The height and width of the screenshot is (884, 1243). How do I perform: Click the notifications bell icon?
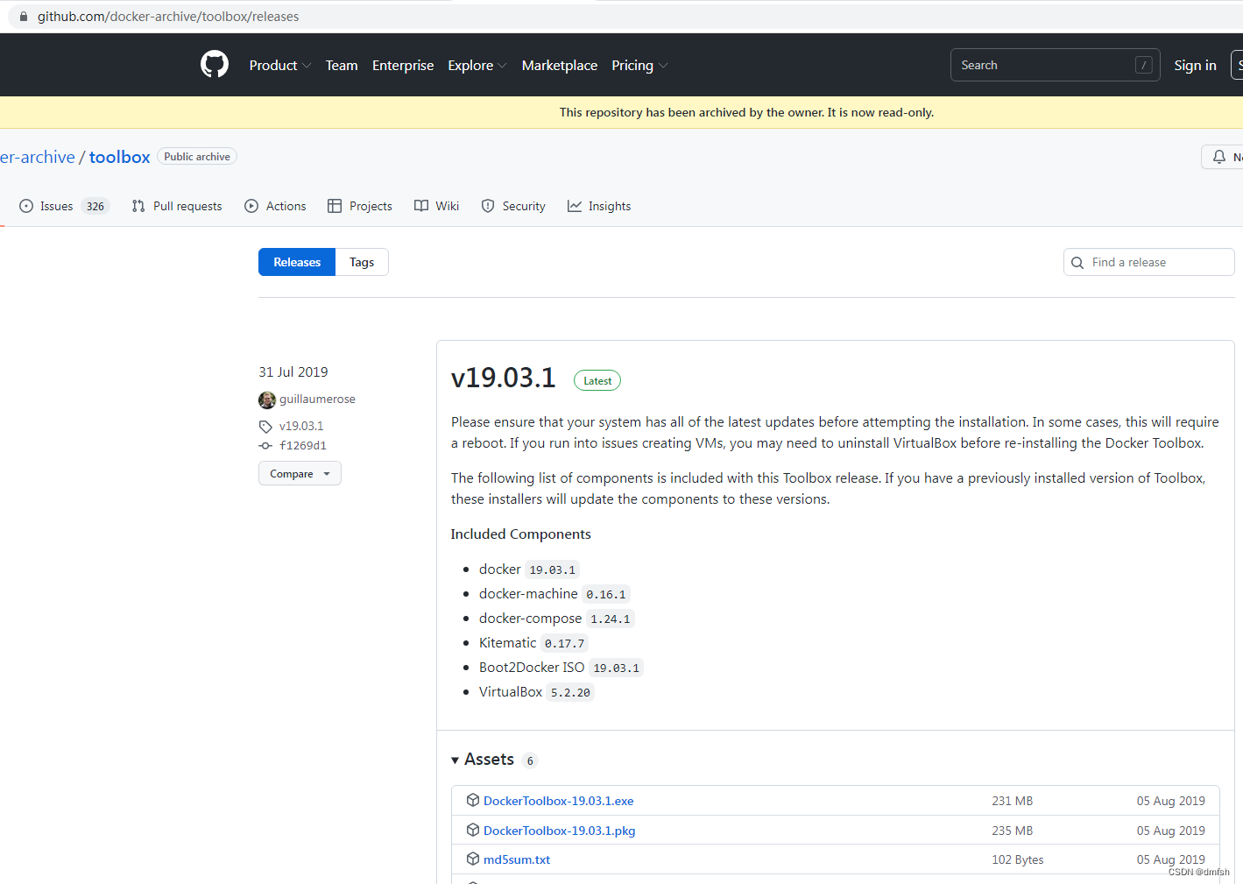click(1218, 157)
